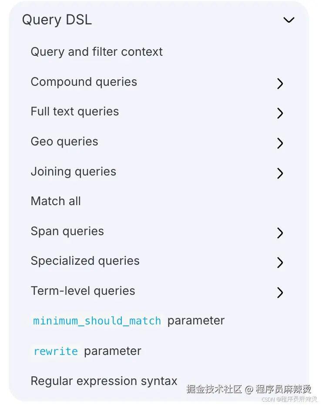This screenshot has width=322, height=405.
Task: Open Regular expression syntax page
Action: click(x=104, y=381)
